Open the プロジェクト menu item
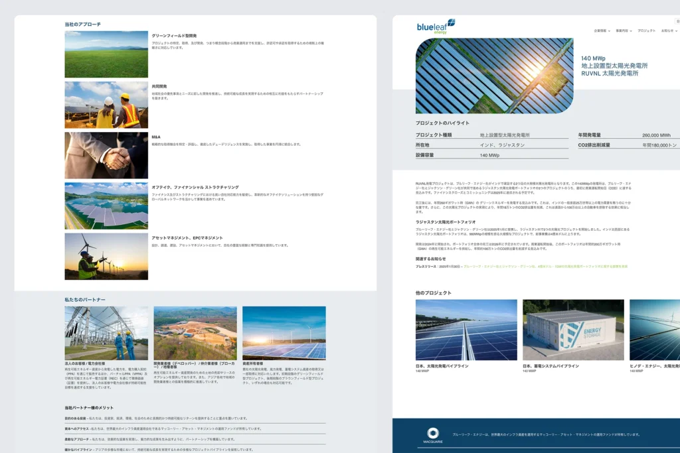This screenshot has width=680, height=453. pyautogui.click(x=646, y=31)
